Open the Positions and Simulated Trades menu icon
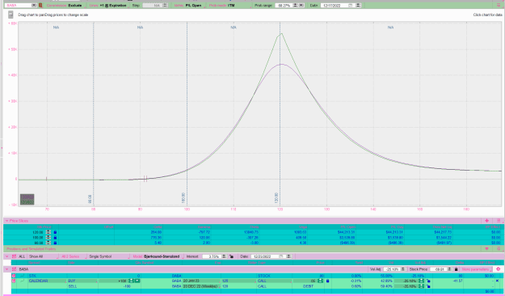The width and height of the screenshot is (505, 296). click(x=499, y=249)
